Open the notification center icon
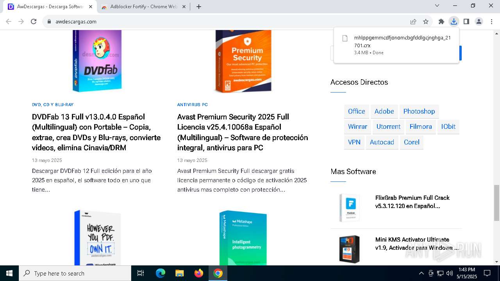 coord(487,273)
